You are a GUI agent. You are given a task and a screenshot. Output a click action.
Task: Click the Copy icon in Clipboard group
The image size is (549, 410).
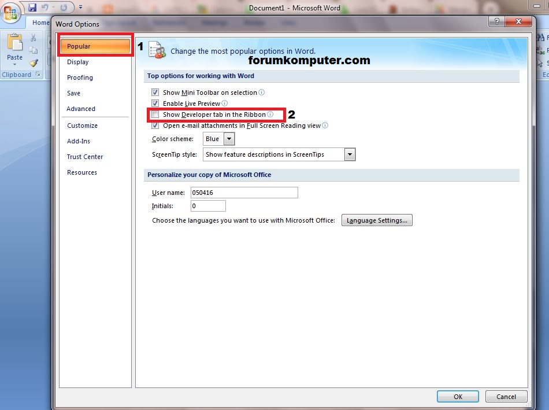click(34, 50)
